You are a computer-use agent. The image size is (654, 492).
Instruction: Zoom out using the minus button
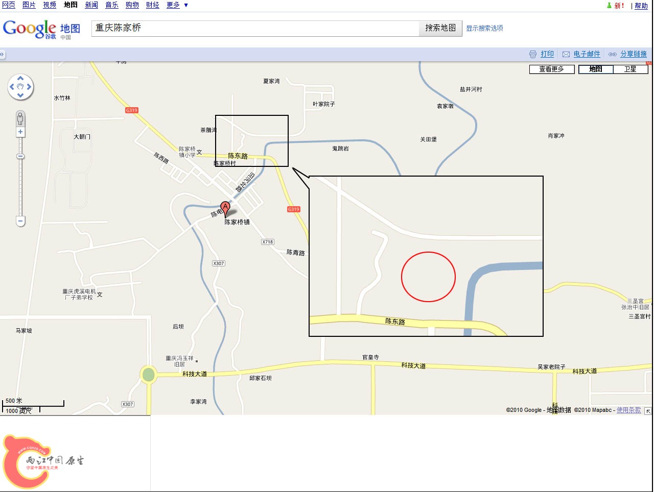(20, 220)
